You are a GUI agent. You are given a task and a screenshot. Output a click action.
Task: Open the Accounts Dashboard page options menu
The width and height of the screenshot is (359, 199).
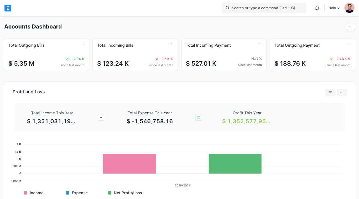[x=351, y=27]
